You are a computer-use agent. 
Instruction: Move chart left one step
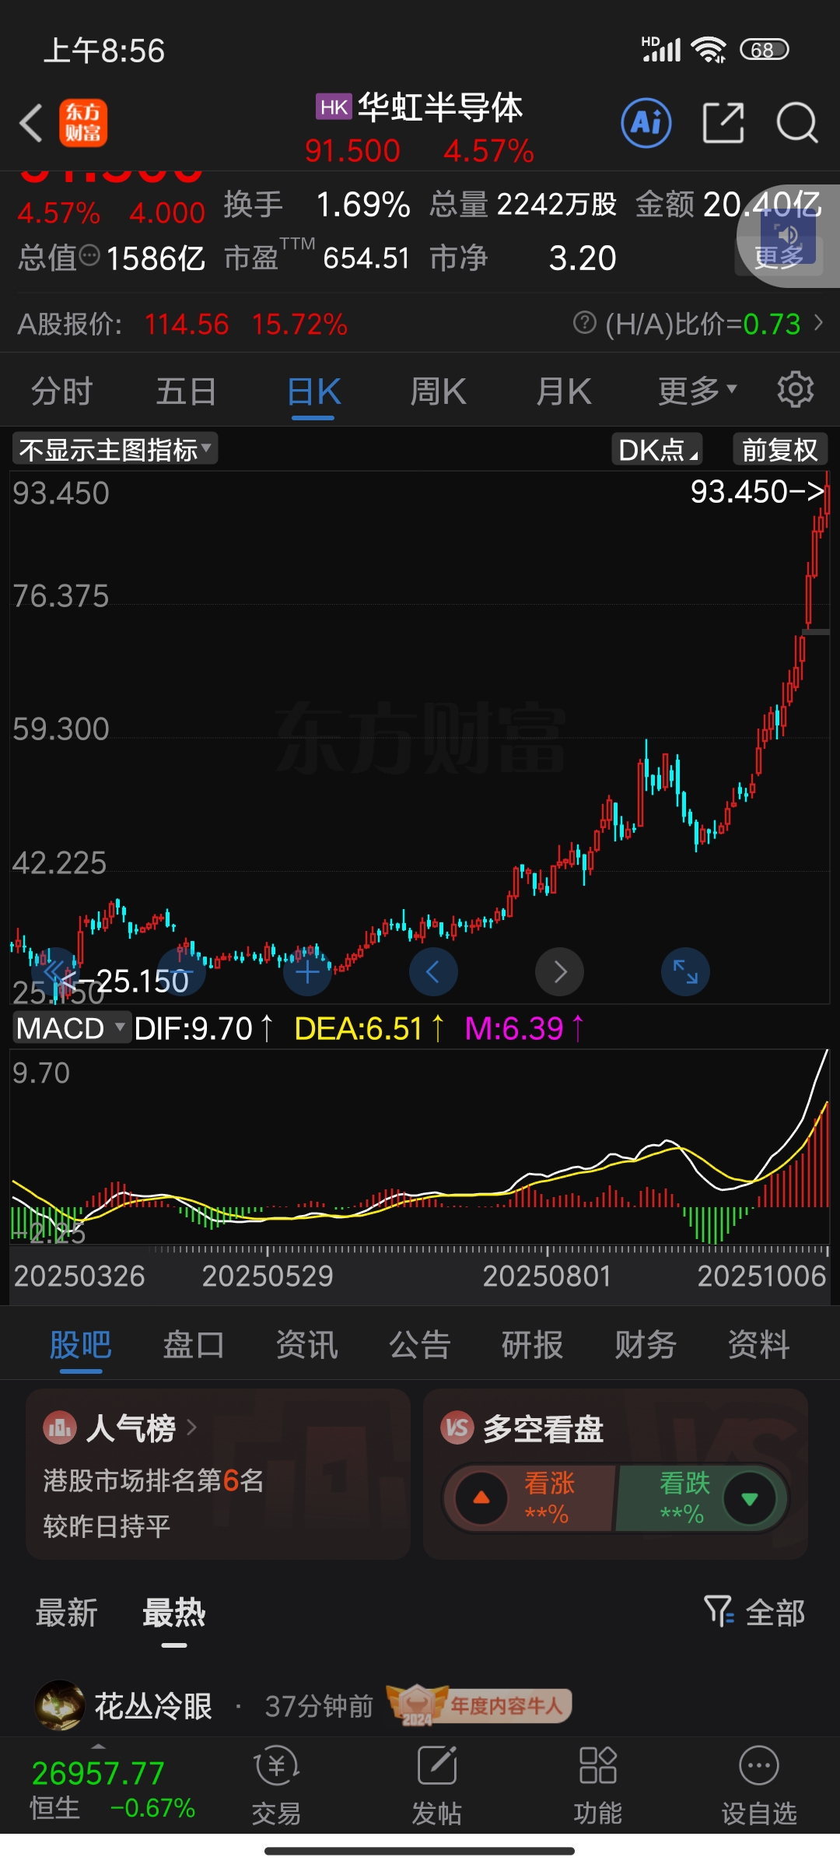[433, 972]
